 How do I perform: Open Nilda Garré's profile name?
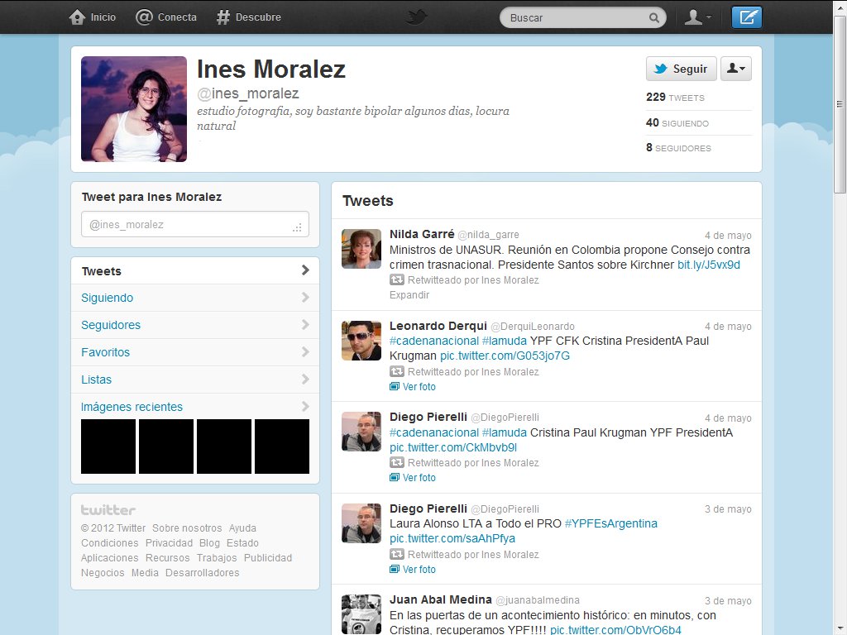click(422, 234)
